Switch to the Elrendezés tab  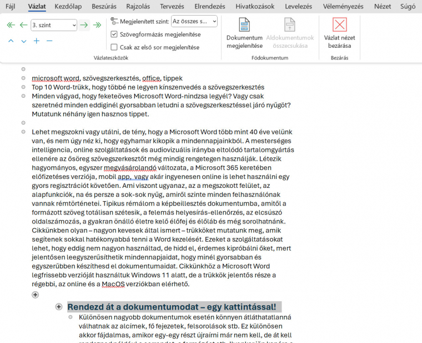210,6
